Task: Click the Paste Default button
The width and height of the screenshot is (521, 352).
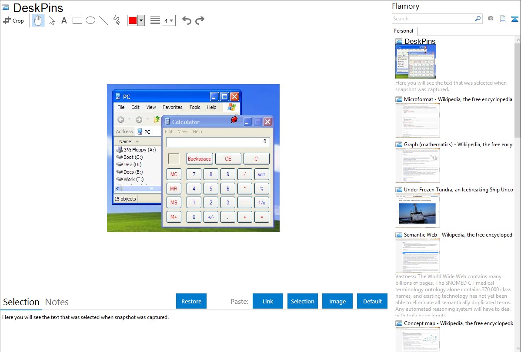Action: tap(372, 301)
